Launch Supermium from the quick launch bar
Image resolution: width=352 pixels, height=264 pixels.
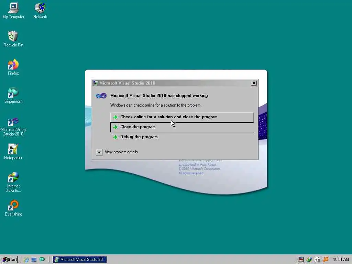pyautogui.click(x=42, y=260)
